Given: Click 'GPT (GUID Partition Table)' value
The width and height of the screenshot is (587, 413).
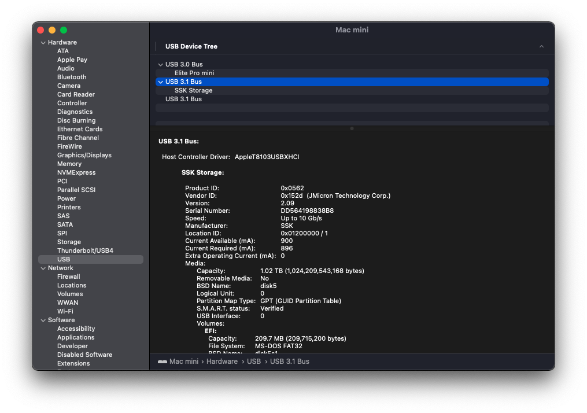Looking at the screenshot, I should 301,301.
